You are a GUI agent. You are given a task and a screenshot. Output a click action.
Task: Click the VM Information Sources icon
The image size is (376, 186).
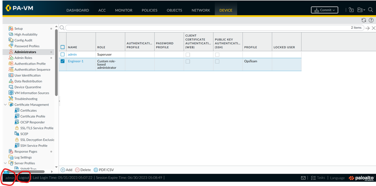(x=11, y=93)
